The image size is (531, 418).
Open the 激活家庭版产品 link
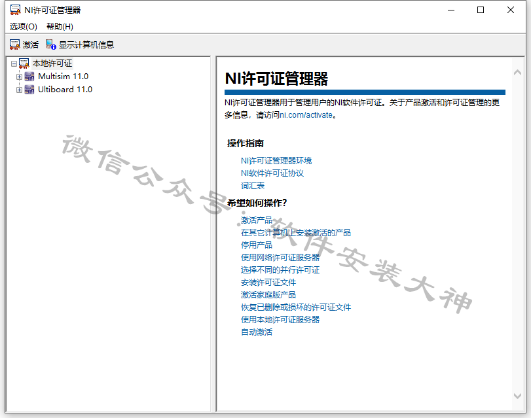coord(268,295)
